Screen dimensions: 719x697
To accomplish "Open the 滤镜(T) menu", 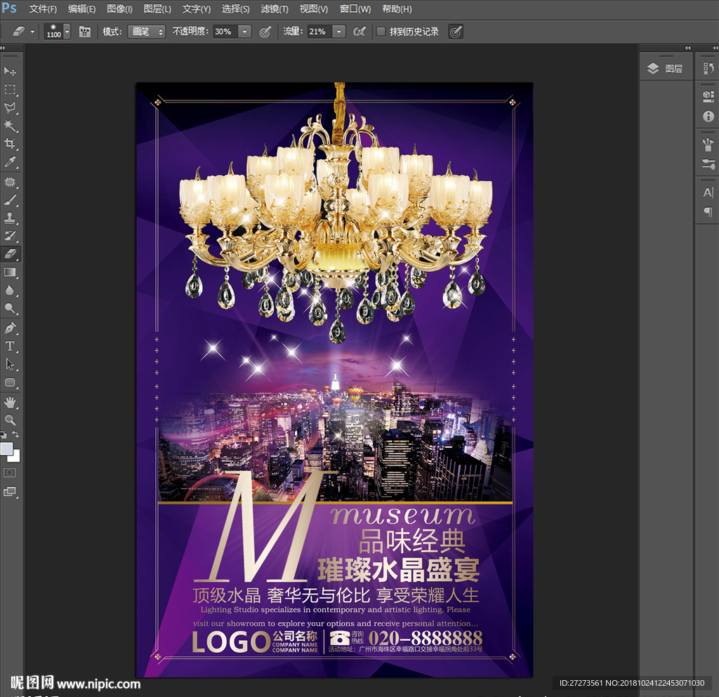I will pyautogui.click(x=275, y=9).
